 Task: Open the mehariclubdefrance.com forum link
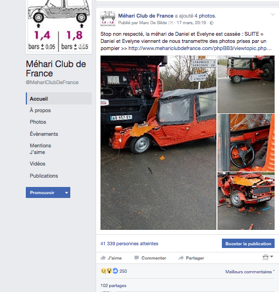[x=200, y=48]
